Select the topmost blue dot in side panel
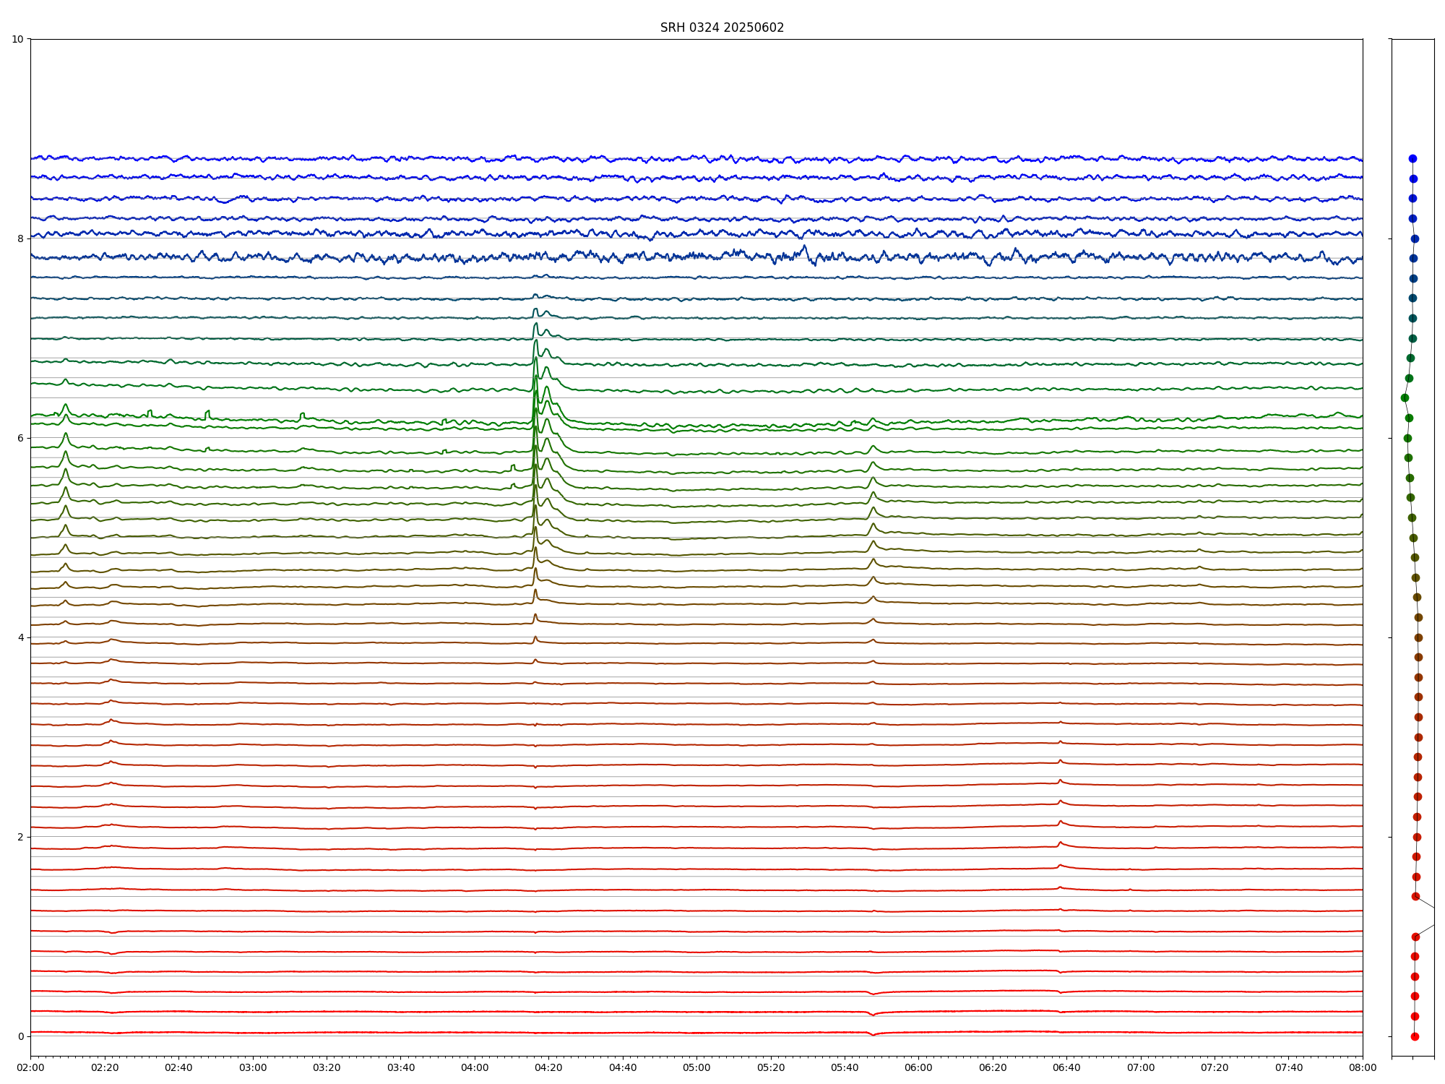Screen dimensions: 1445x1084 [x=1412, y=158]
